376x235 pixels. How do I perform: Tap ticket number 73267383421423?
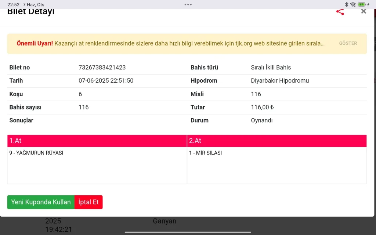102,68
